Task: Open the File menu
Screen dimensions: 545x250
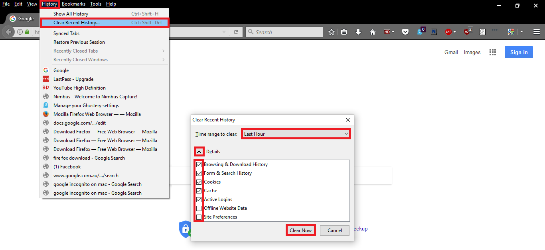Action: click(x=6, y=4)
